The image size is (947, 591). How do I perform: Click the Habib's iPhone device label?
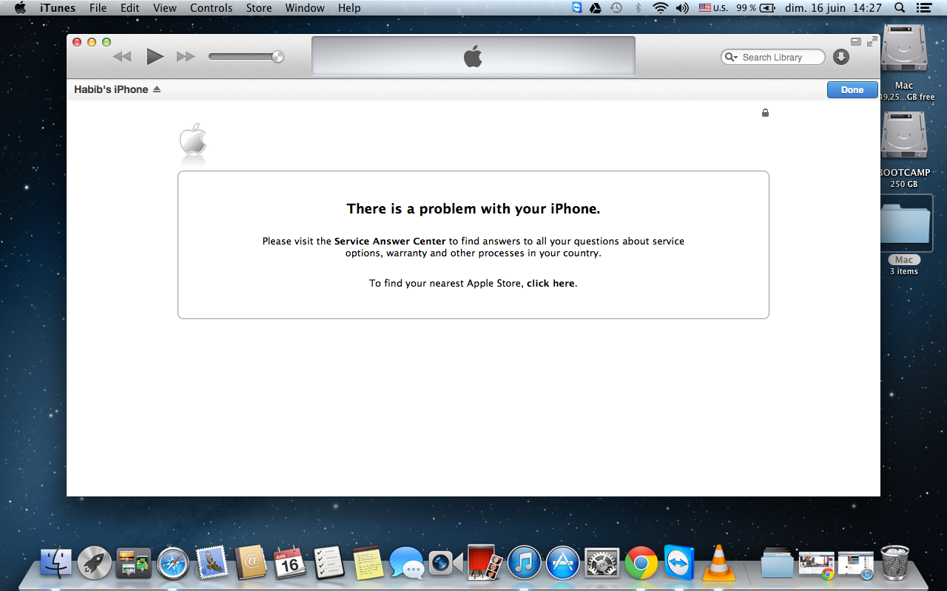[x=111, y=89]
